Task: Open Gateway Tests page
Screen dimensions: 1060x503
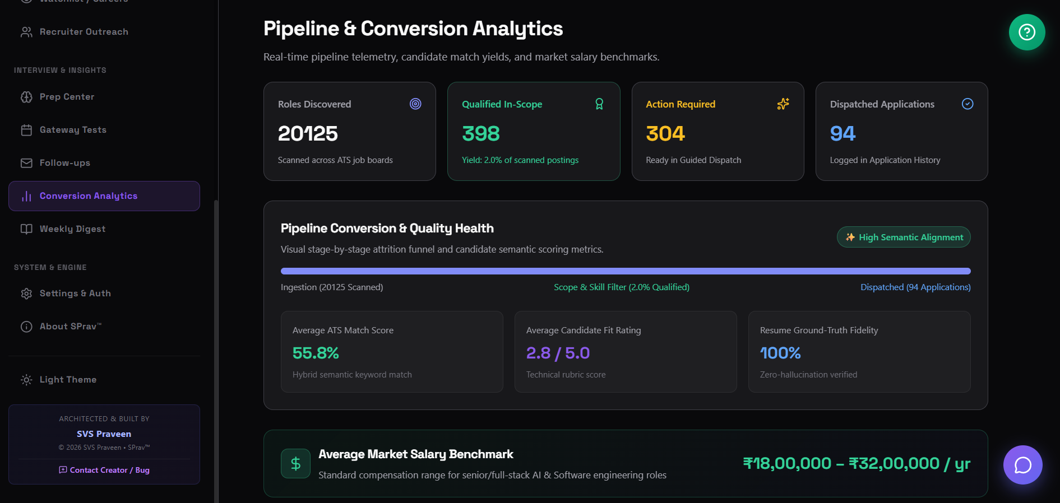Action: [x=104, y=130]
